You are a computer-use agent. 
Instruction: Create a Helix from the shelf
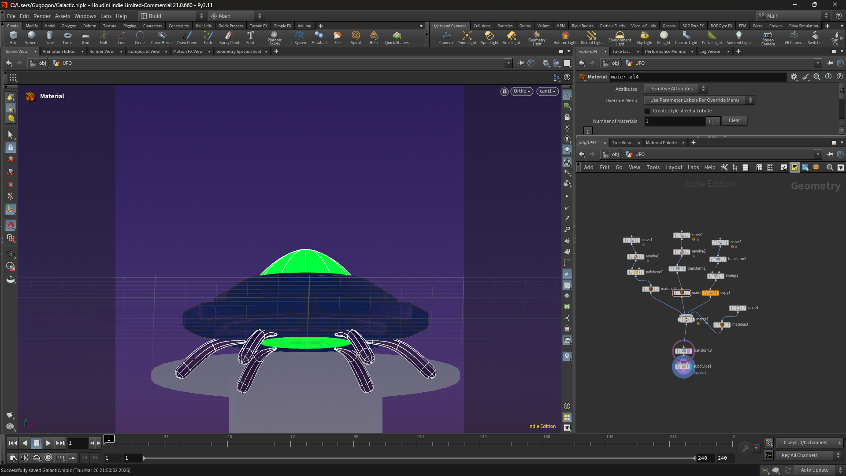click(x=374, y=37)
